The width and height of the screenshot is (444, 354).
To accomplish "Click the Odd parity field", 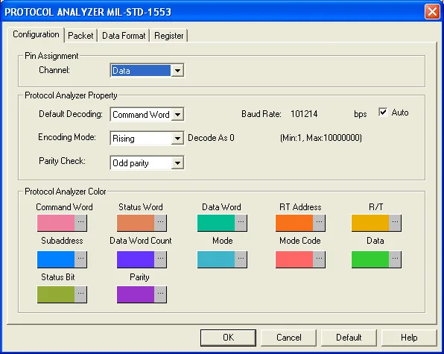I will 141,162.
